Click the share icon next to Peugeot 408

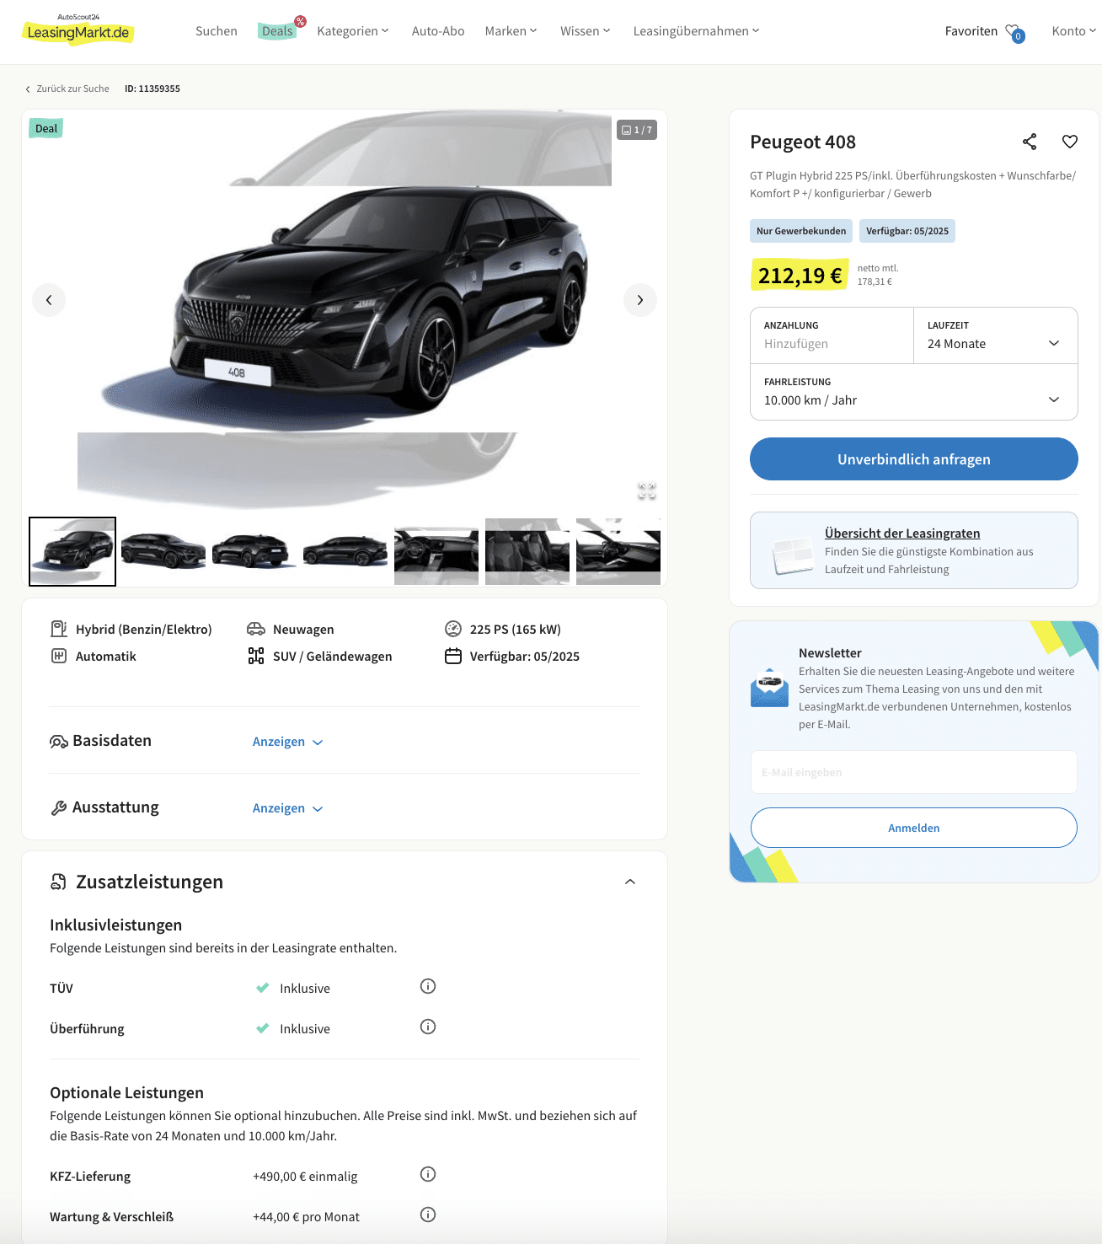tap(1030, 142)
